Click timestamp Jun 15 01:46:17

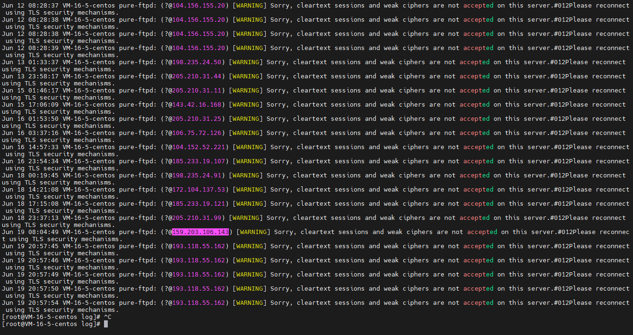pyautogui.click(x=30, y=91)
